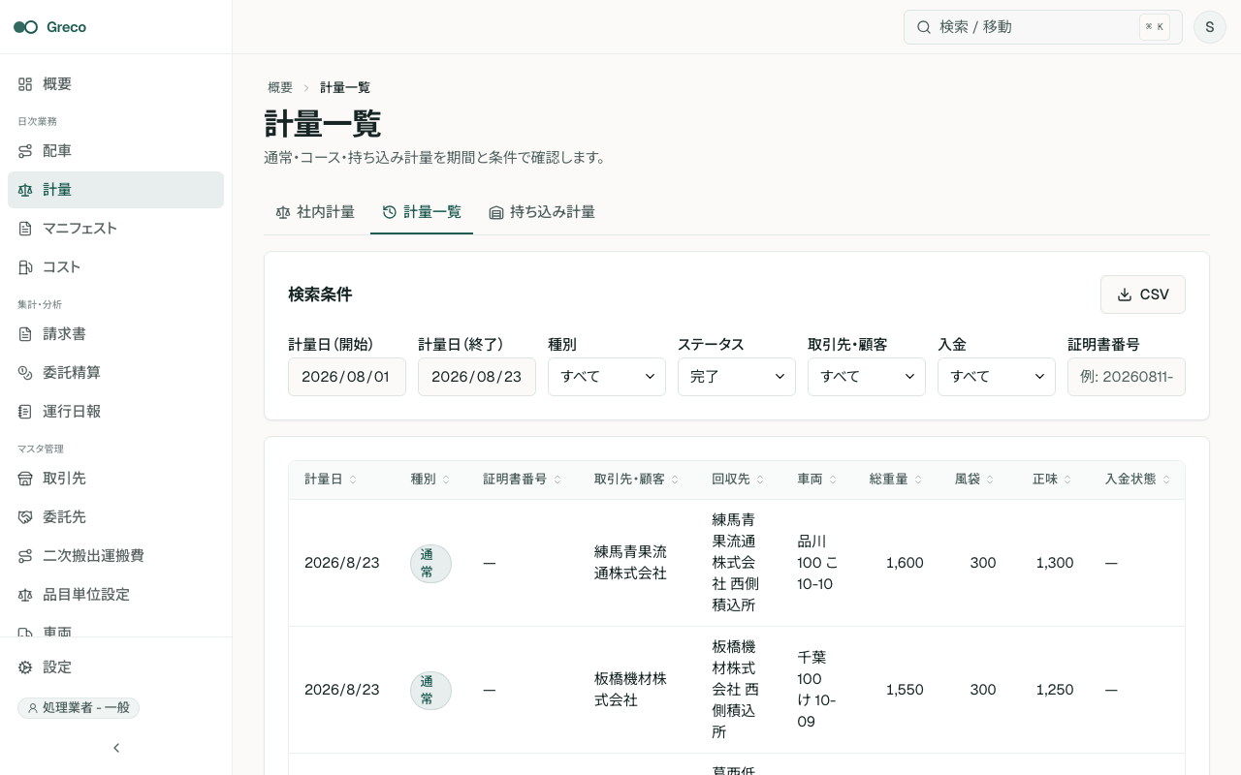This screenshot has width=1241, height=775.
Task: Click the Greco logo icon
Action: pyautogui.click(x=25, y=27)
